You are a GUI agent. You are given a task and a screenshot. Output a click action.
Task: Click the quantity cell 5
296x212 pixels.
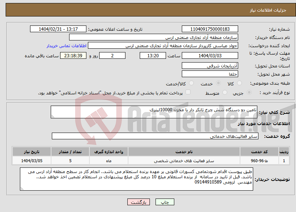coord(70,161)
